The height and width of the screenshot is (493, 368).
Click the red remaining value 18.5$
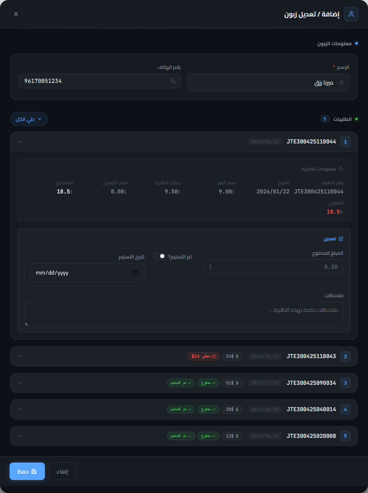(x=334, y=212)
